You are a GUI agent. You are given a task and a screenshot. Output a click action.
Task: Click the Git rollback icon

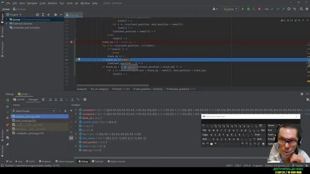[294, 9]
